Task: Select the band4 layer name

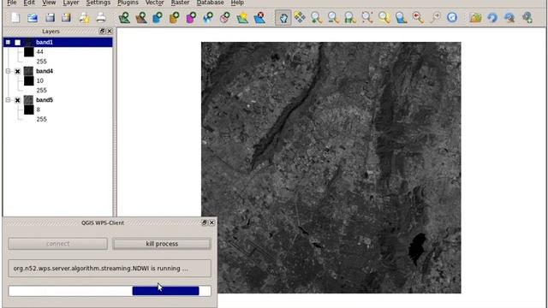Action: [x=45, y=71]
